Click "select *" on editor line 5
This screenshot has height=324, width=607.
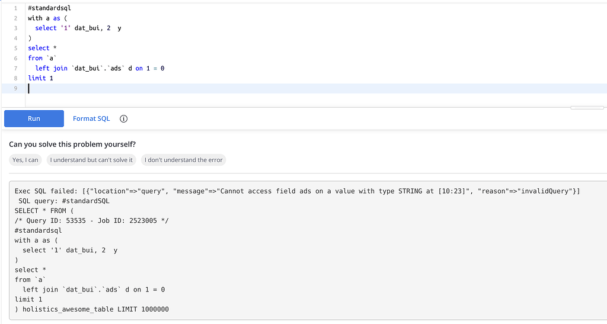42,49
